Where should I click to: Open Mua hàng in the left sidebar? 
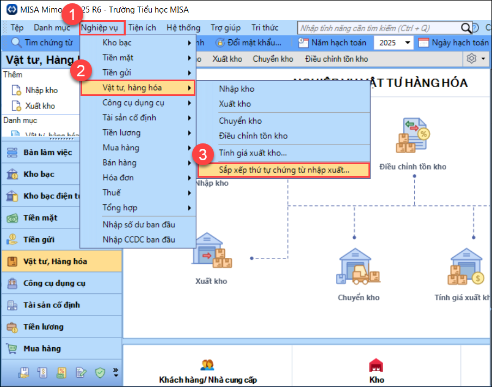[61, 349]
